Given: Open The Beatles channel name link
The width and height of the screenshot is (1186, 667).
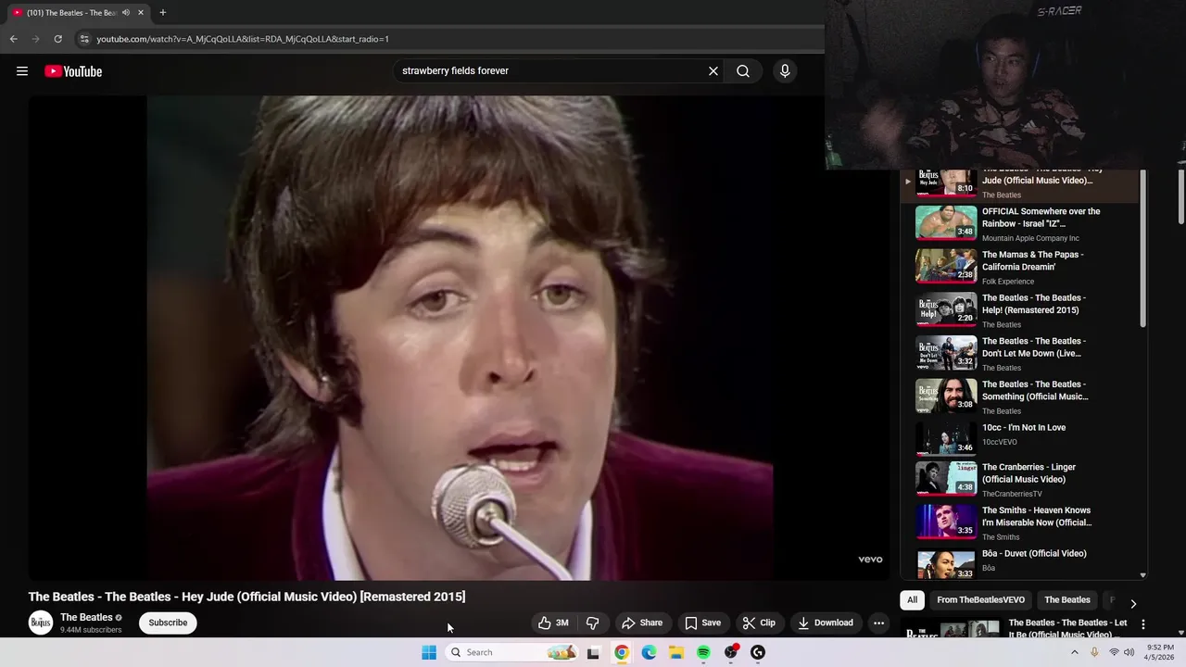Looking at the screenshot, I should click(x=86, y=617).
